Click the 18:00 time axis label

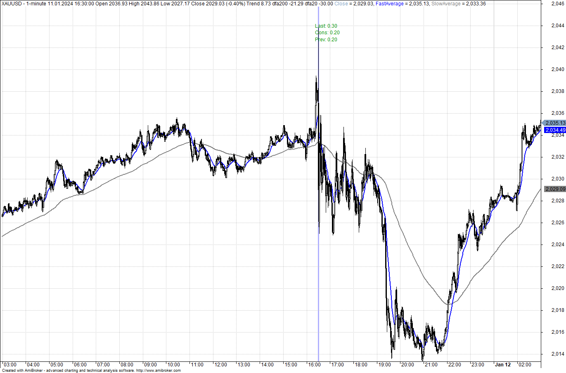pos(361,365)
